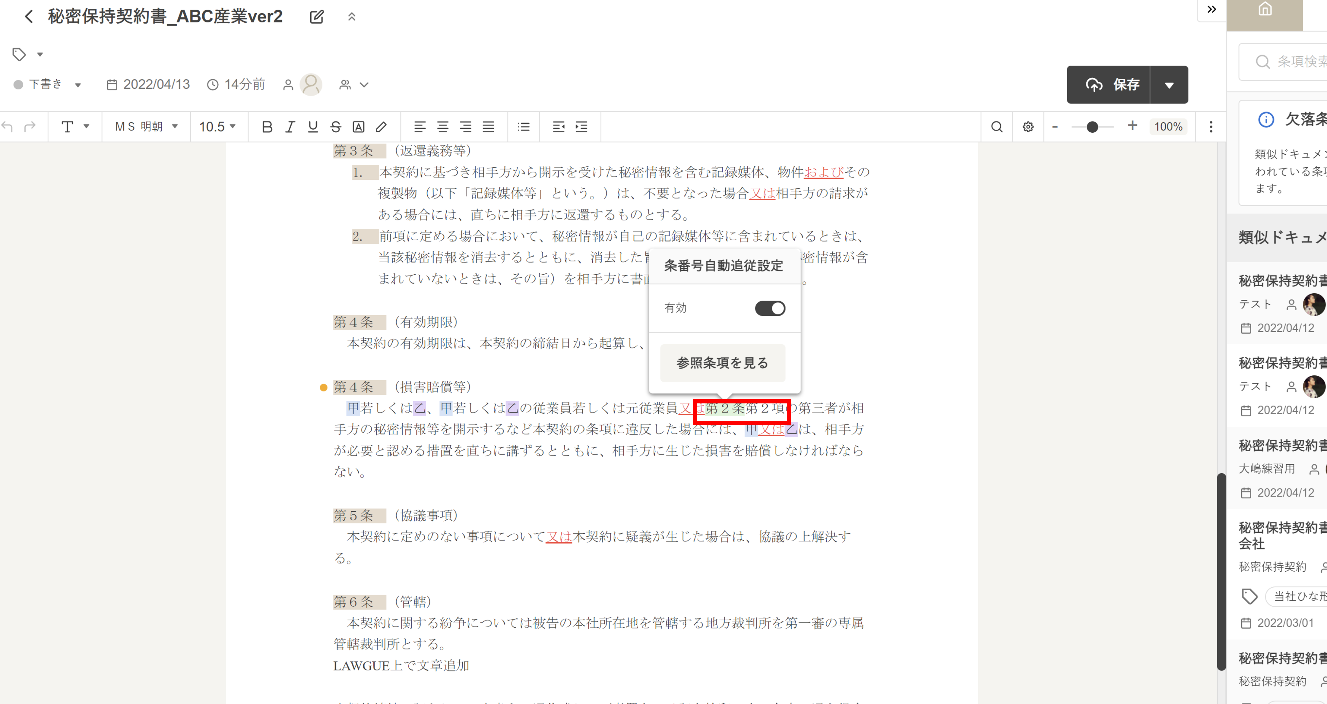
Task: Open the three-dot more options menu
Action: point(1211,127)
